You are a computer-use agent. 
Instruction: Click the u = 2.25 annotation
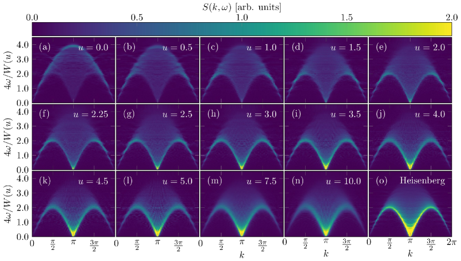[x=90, y=114]
